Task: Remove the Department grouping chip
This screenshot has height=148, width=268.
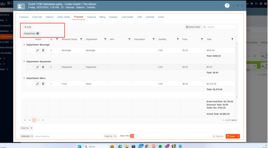Action: 38,33
